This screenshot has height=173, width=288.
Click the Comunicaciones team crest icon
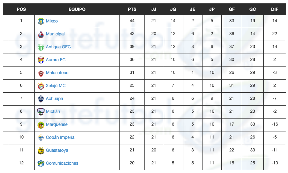click(41, 163)
